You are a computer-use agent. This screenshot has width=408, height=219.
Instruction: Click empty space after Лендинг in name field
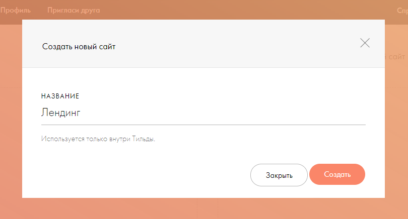221,113
